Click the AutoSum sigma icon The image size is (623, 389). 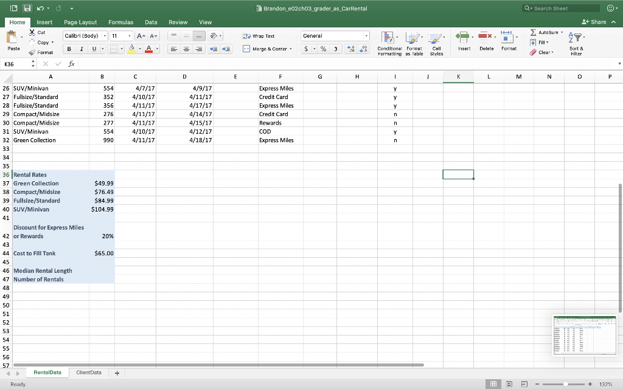point(533,32)
